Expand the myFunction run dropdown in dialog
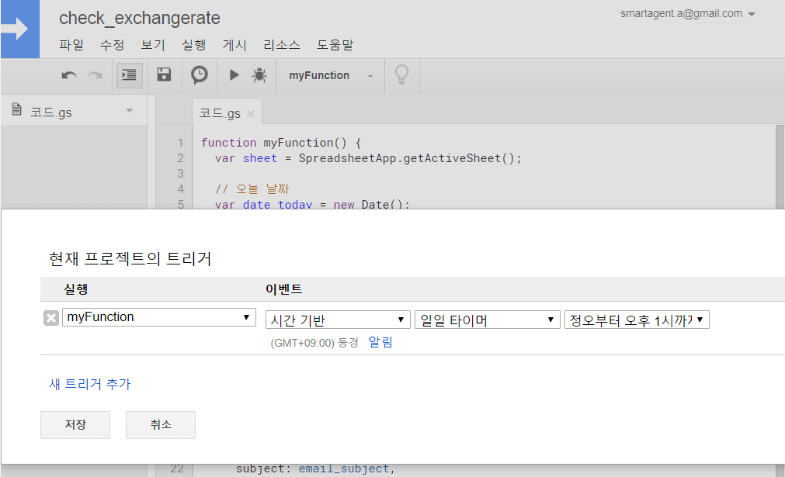The width and height of the screenshot is (785, 477). [x=159, y=317]
